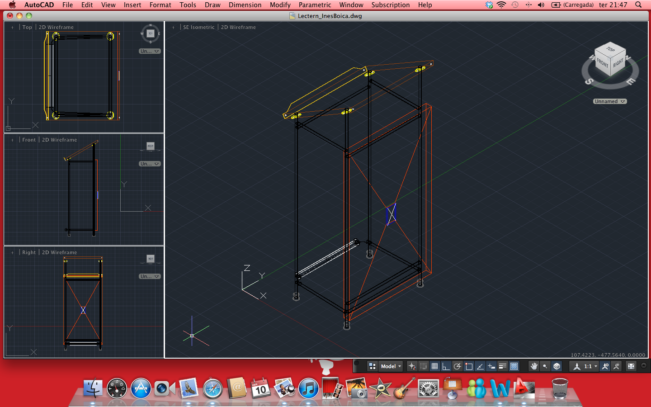The width and height of the screenshot is (651, 407).
Task: Open the Model workspace dropdown
Action: click(x=390, y=366)
